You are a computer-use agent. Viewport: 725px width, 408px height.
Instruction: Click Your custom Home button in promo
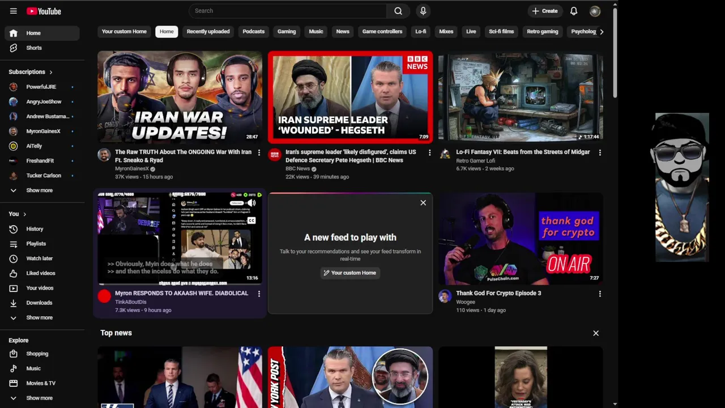[350, 273]
